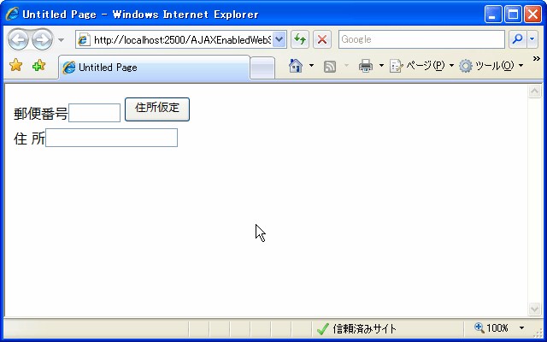This screenshot has width=547, height=342.
Task: Stop loading with the red X icon
Action: pyautogui.click(x=322, y=39)
